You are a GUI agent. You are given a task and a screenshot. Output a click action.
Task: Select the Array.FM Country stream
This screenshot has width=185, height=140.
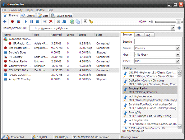(x=61, y=79)
